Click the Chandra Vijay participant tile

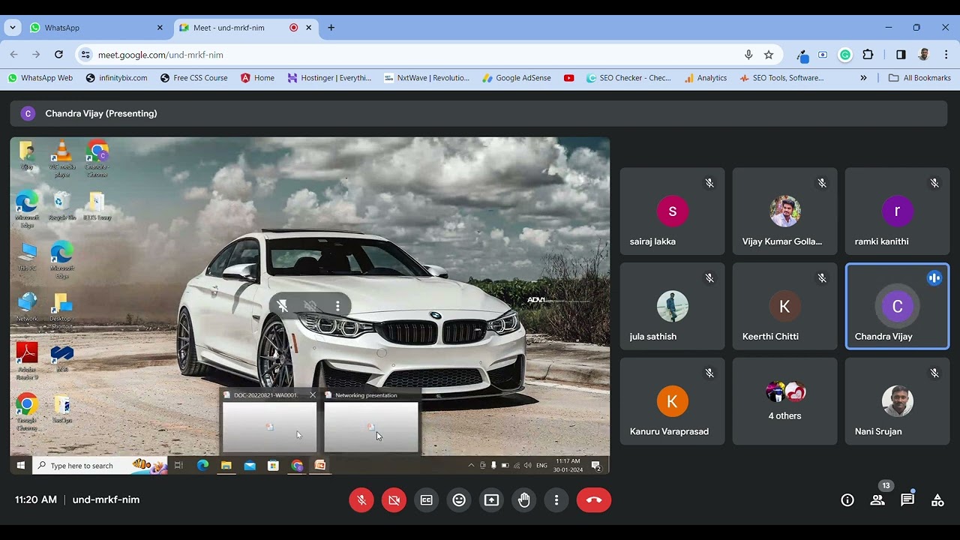(898, 306)
